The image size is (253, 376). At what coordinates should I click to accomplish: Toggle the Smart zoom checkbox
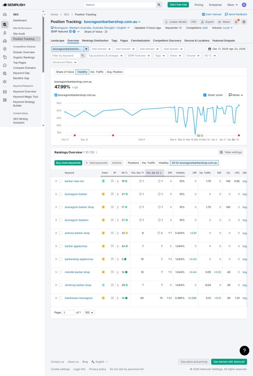pos(205,95)
